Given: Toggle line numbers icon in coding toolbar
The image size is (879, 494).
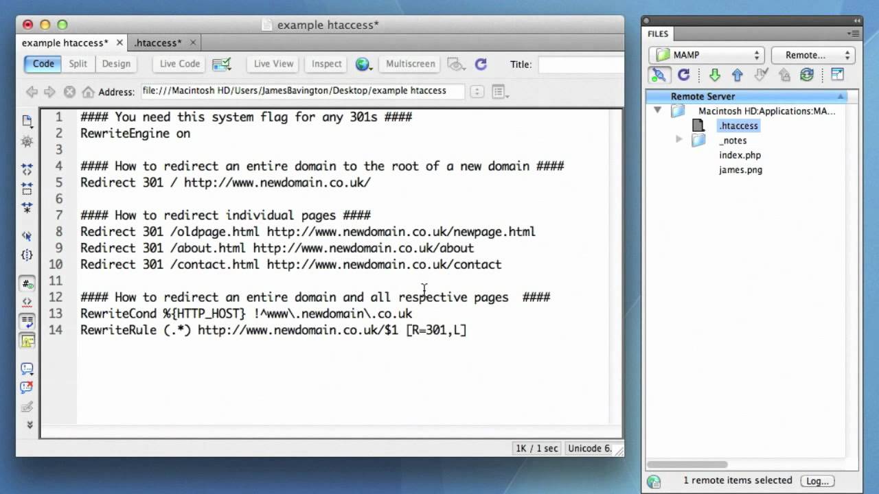Looking at the screenshot, I should pyautogui.click(x=27, y=283).
